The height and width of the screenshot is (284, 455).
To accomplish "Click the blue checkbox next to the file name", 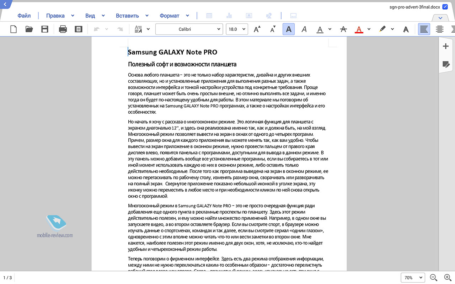I will tap(445, 7).
